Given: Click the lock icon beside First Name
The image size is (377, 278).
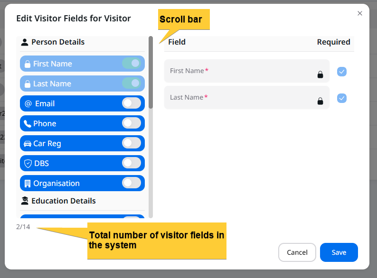Looking at the screenshot, I should (x=27, y=64).
